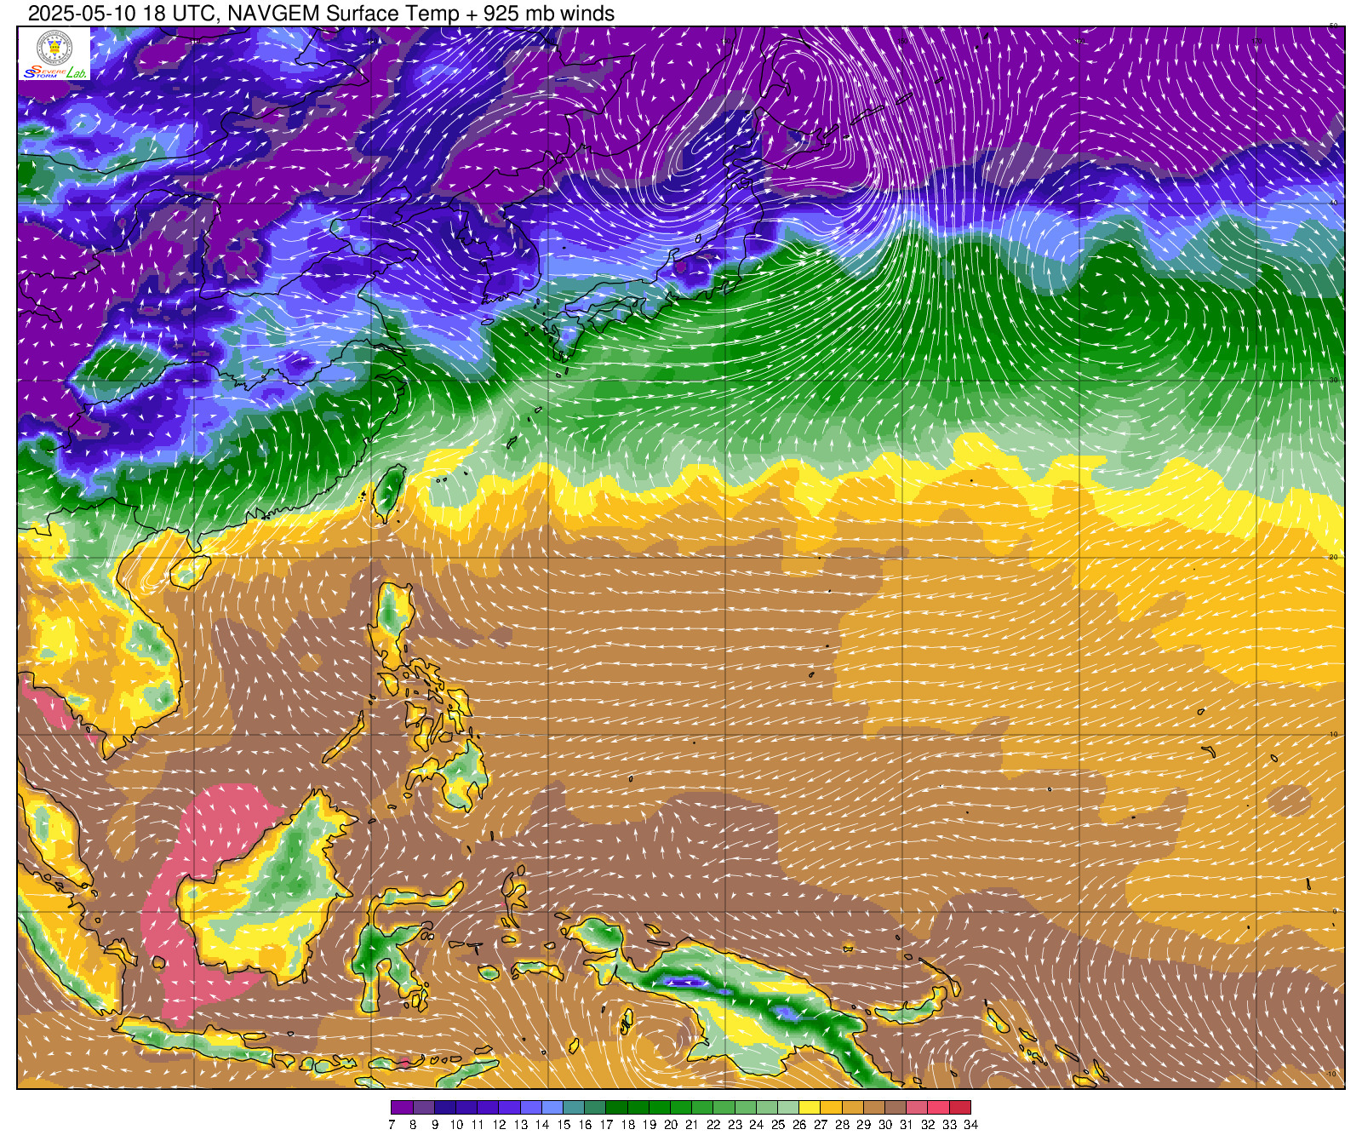The height and width of the screenshot is (1141, 1362).
Task: Select the teal swatch between 15 and 16
Action: click(x=574, y=1108)
